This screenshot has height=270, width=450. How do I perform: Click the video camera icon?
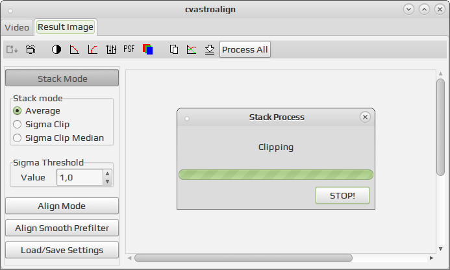(x=31, y=49)
